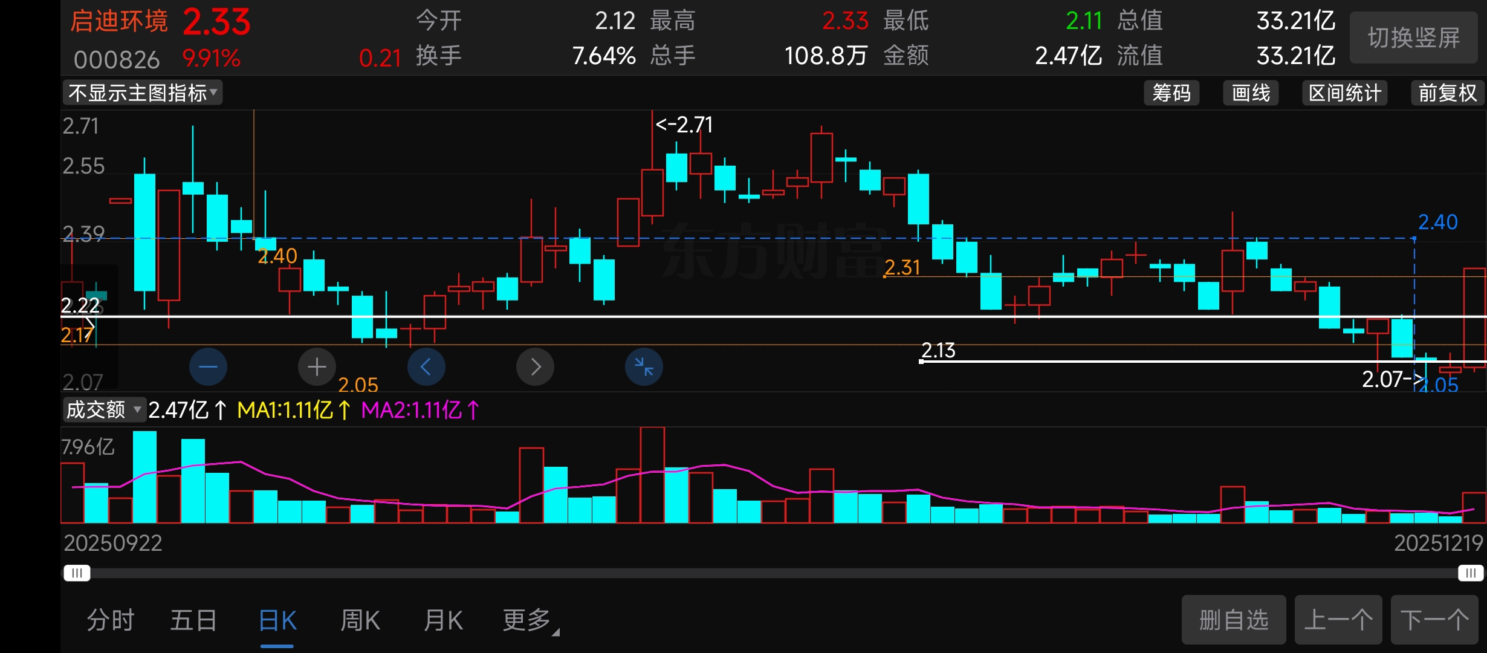Open the 不显示主图指标 indicator dropdown
This screenshot has height=653, width=1487.
143,93
